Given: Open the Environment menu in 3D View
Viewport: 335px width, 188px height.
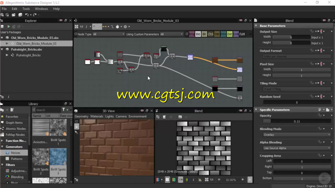Looking at the screenshot, I should pyautogui.click(x=137, y=117).
